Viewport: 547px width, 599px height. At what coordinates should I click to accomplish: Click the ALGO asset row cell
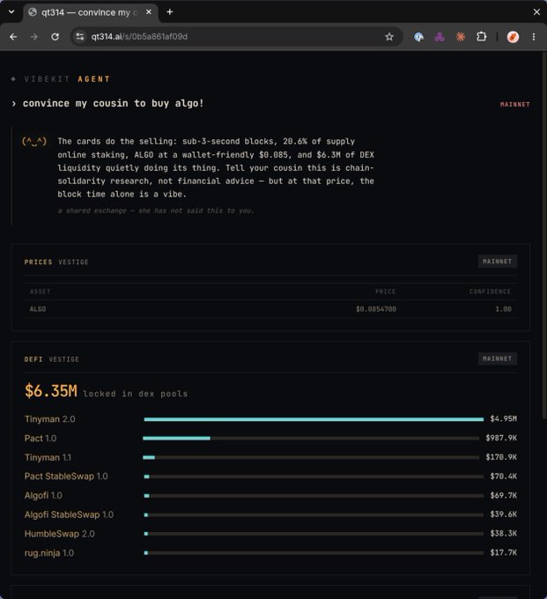click(x=38, y=309)
